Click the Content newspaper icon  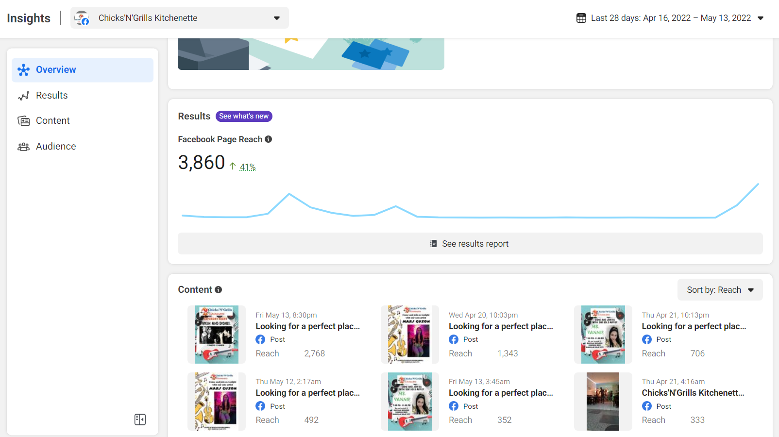click(x=23, y=121)
